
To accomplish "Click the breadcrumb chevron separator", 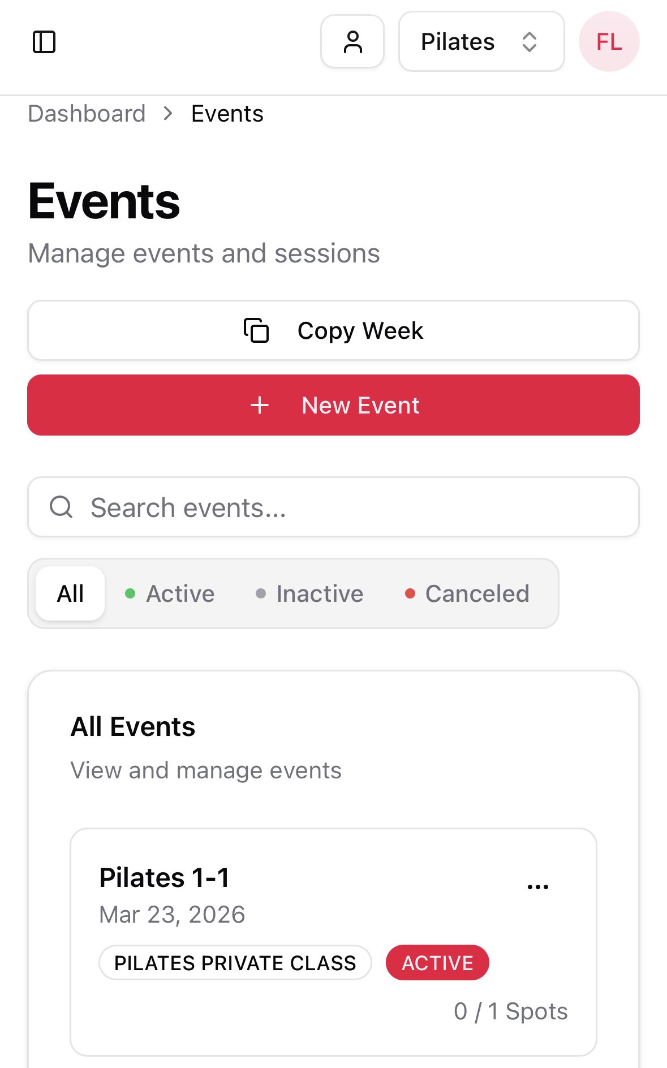I will pos(168,114).
